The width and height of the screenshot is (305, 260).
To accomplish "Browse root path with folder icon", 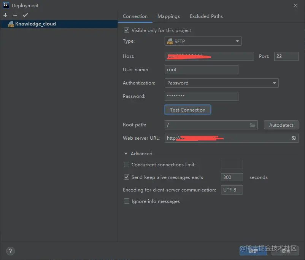I will click(253, 125).
